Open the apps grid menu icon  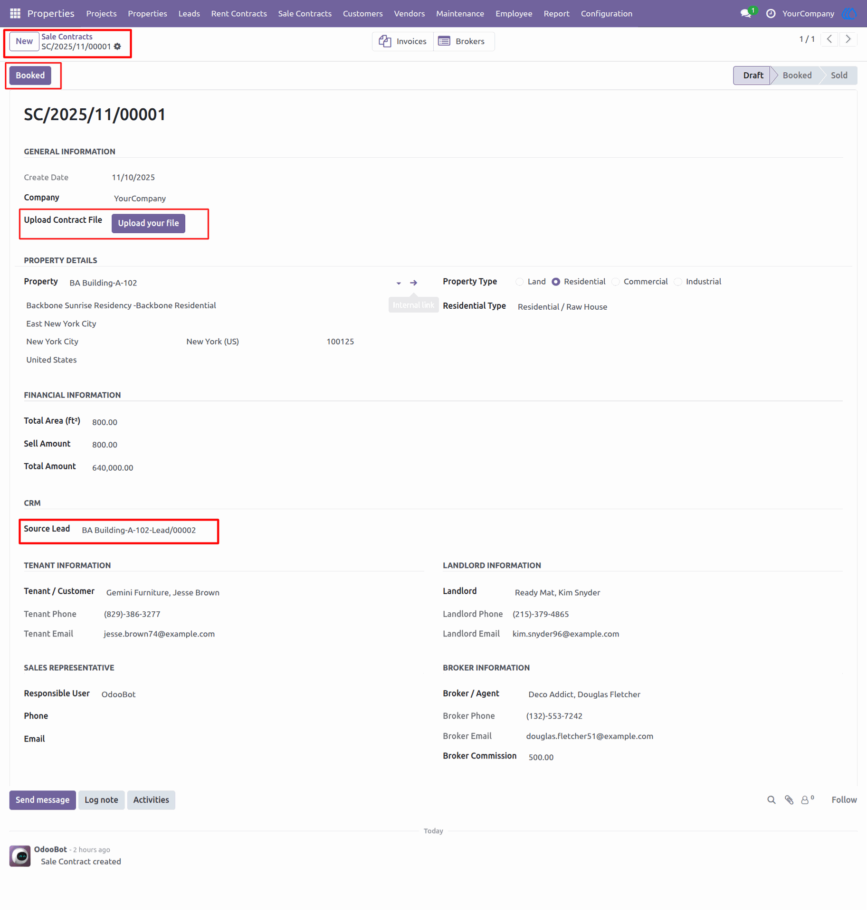click(x=15, y=13)
